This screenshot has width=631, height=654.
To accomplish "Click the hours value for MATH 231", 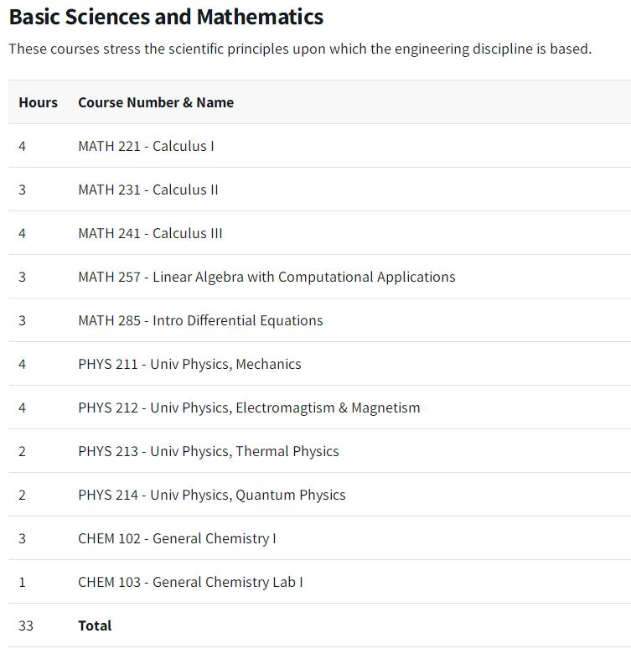I will click(22, 189).
